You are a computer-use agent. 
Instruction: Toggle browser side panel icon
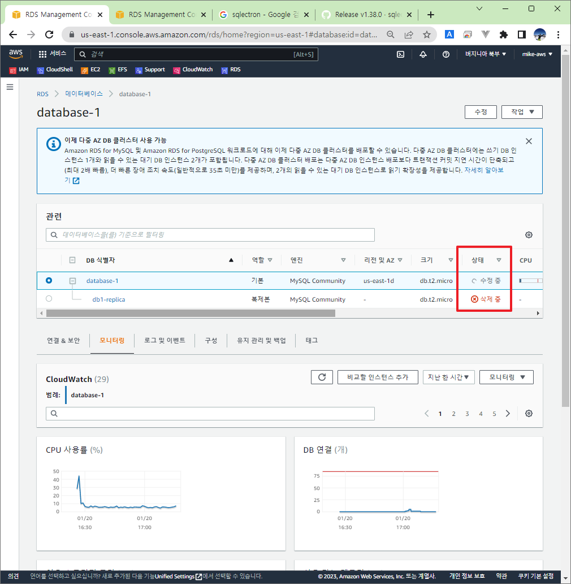(521, 35)
